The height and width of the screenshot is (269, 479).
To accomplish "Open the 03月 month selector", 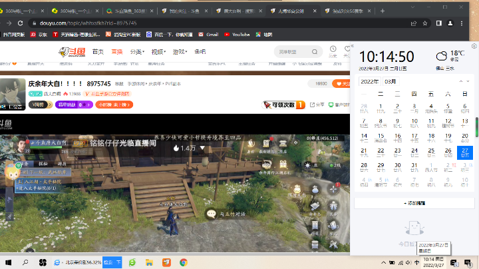I will (391, 82).
